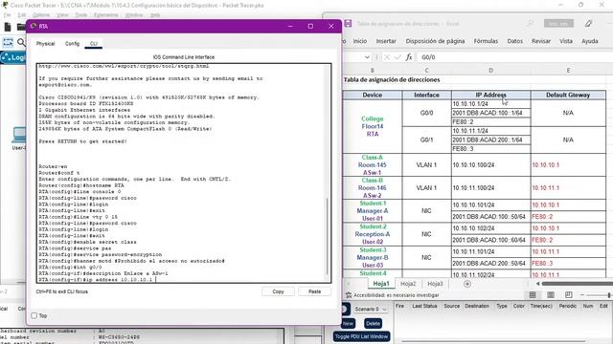Click the G0/1 interface cell
Viewport: 613px width, 344px height.
[426, 140]
